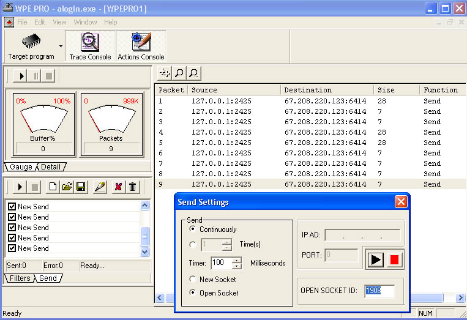The width and height of the screenshot is (467, 320).
Task: Select the Open Socket radio option
Action: [193, 292]
